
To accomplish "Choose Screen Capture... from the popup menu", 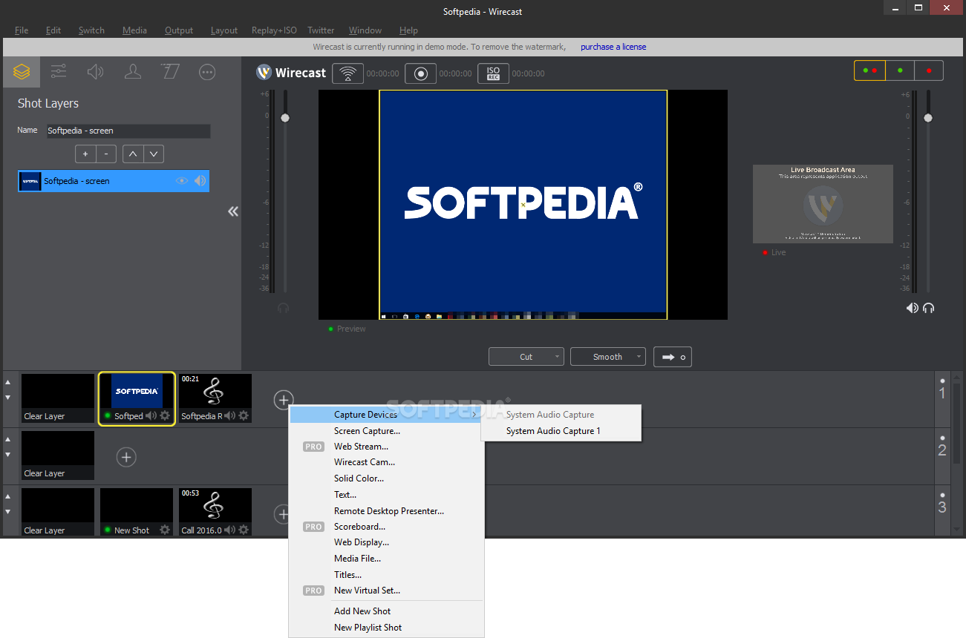I will click(x=386, y=431).
